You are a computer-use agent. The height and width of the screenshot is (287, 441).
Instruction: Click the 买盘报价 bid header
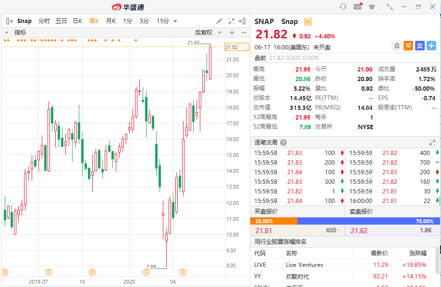266,211
